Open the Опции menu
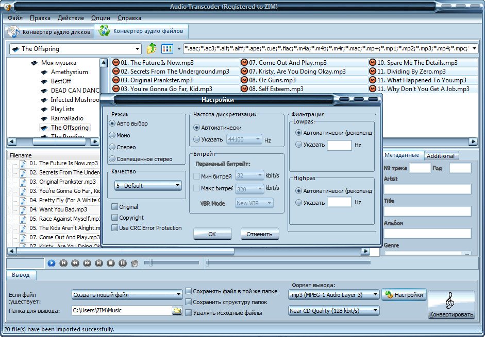The height and width of the screenshot is (337, 485). click(101, 18)
